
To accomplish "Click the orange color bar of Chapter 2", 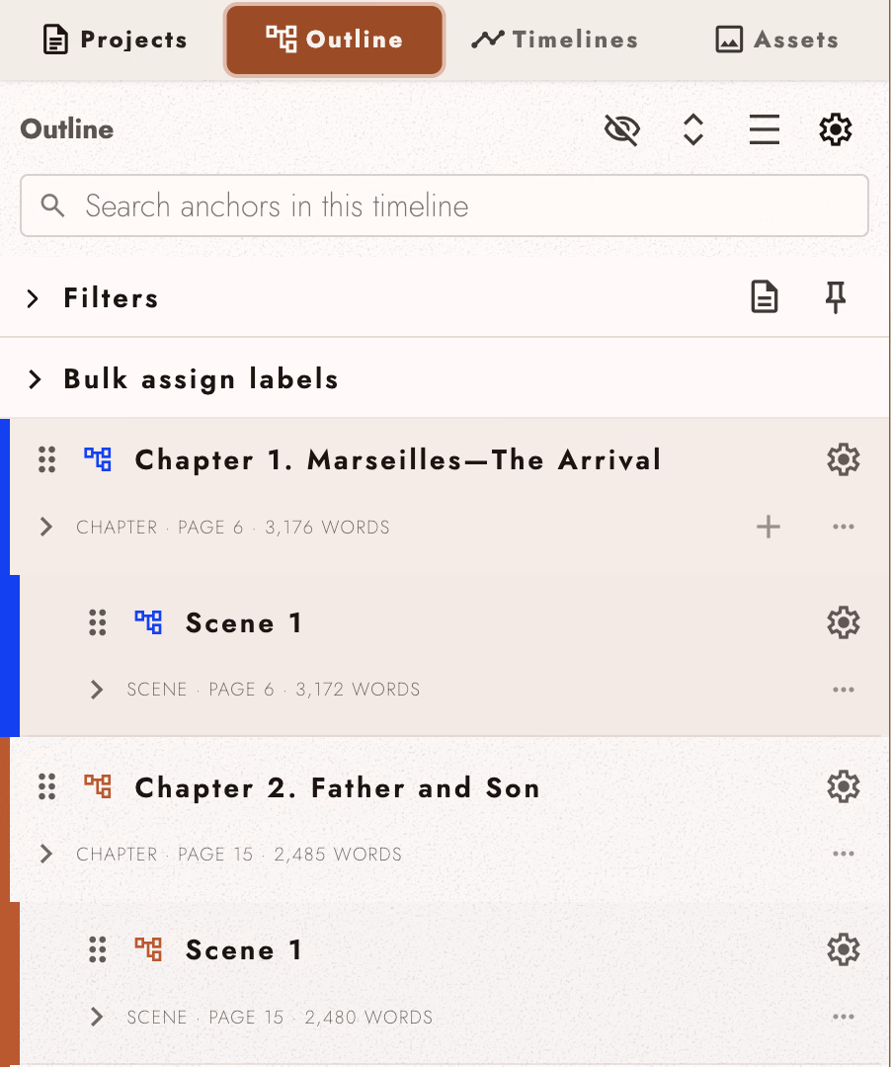I will coord(5,819).
